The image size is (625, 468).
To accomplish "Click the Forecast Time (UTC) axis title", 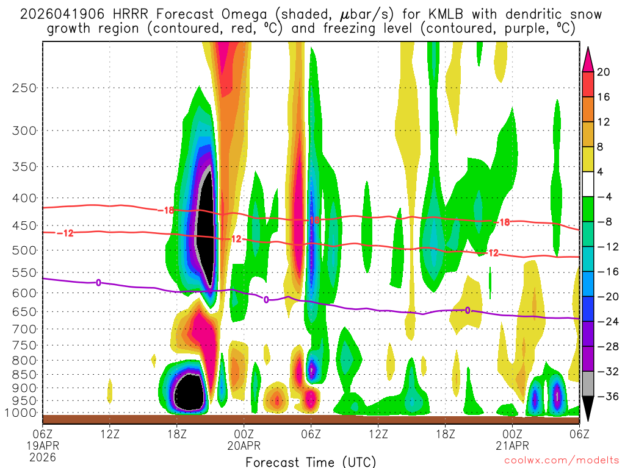I will [311, 462].
